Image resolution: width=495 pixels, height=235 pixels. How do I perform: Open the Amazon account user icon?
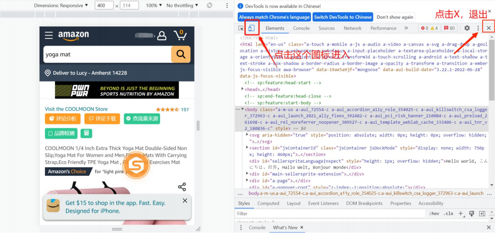[162, 35]
